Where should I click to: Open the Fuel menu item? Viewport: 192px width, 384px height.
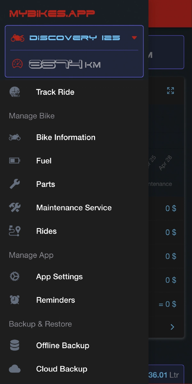point(44,161)
